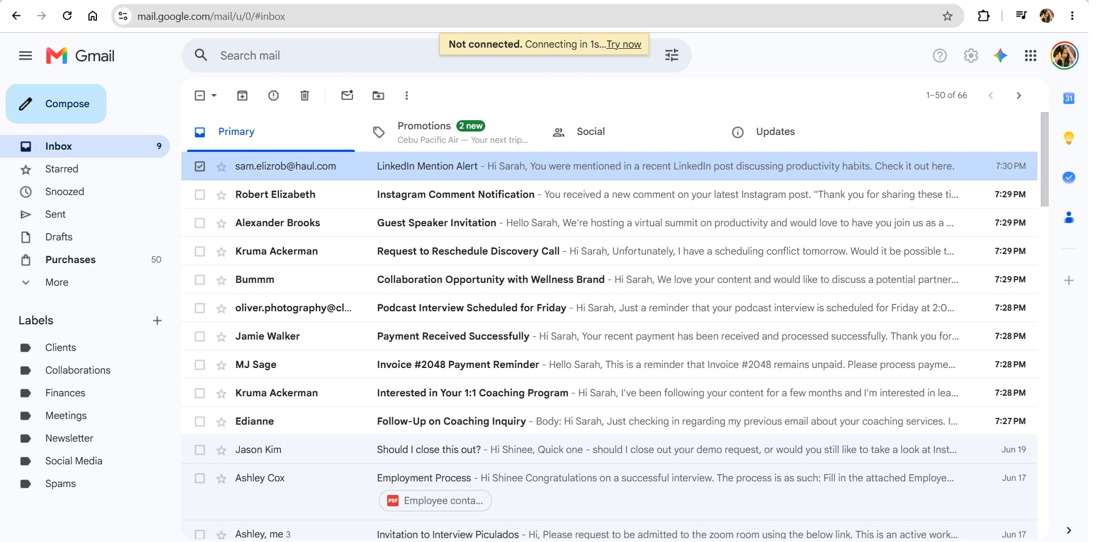Click the mail list vertical scrollbar
The image size is (1110, 542).
point(1045,159)
